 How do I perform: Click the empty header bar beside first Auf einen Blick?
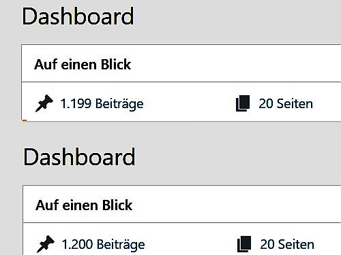click(237, 63)
